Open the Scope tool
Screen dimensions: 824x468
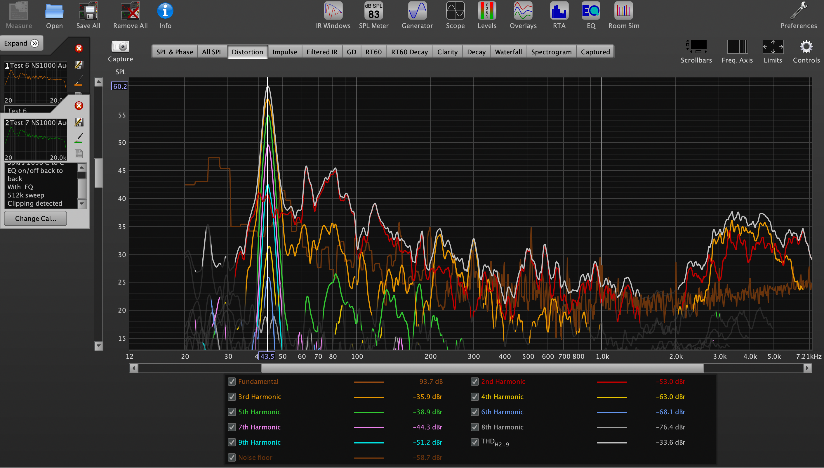click(x=455, y=11)
